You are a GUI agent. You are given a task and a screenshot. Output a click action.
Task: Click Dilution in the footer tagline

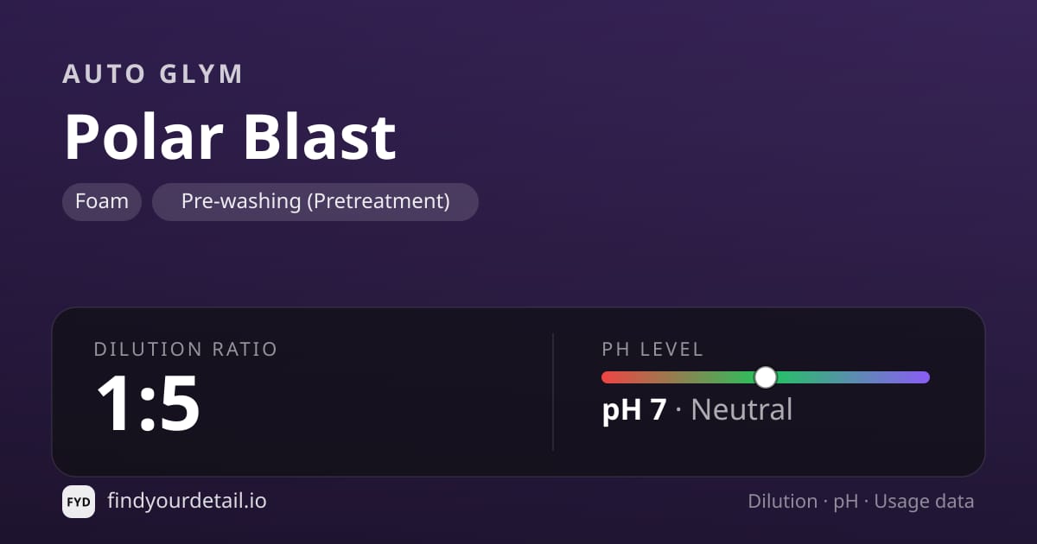click(783, 502)
